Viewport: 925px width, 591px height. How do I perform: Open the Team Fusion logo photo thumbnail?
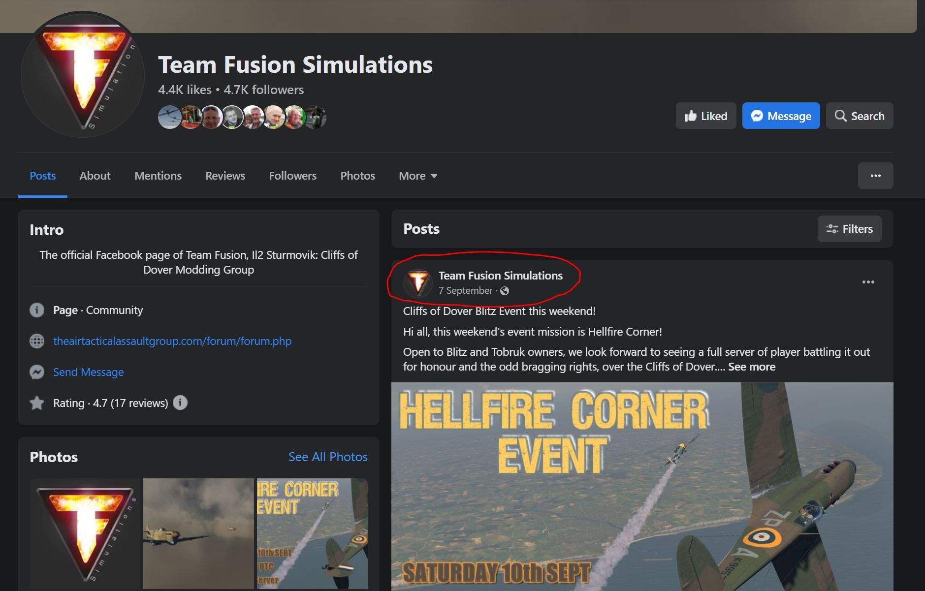coord(85,533)
